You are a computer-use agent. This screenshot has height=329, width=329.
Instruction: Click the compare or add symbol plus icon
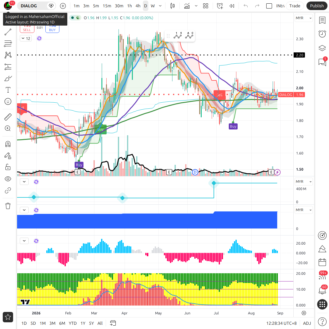point(63,6)
